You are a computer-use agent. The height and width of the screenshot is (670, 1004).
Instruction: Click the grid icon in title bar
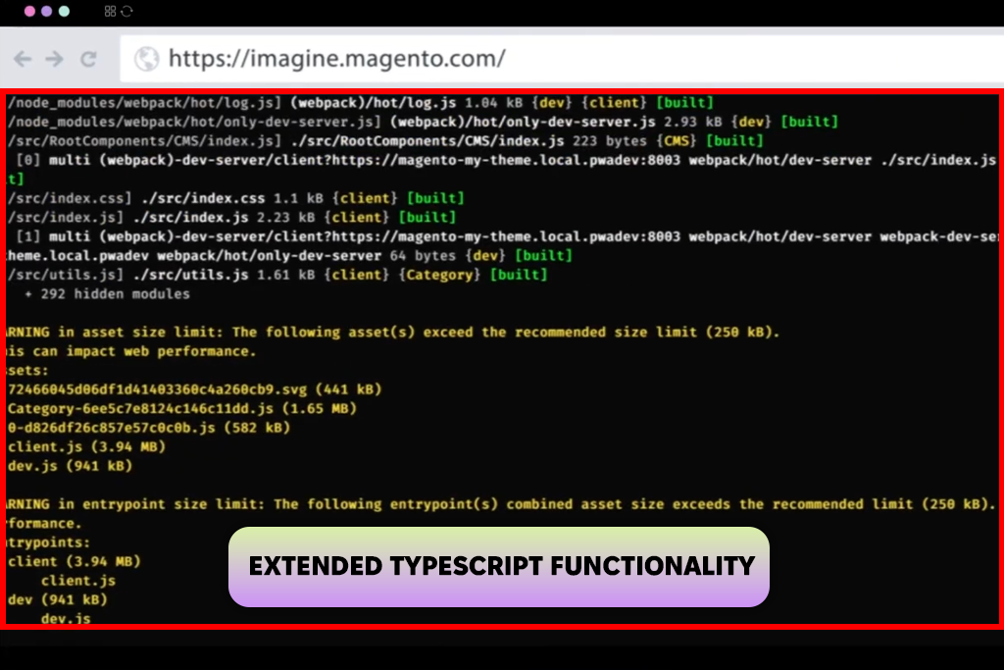pyautogui.click(x=110, y=11)
